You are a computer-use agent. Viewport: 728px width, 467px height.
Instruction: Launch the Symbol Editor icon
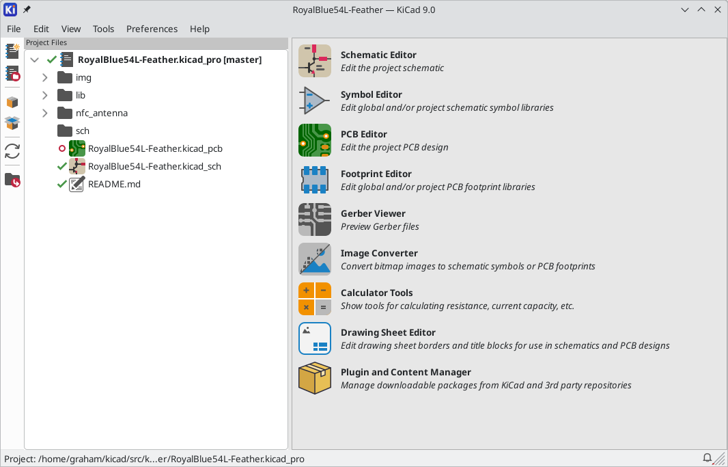(x=315, y=101)
